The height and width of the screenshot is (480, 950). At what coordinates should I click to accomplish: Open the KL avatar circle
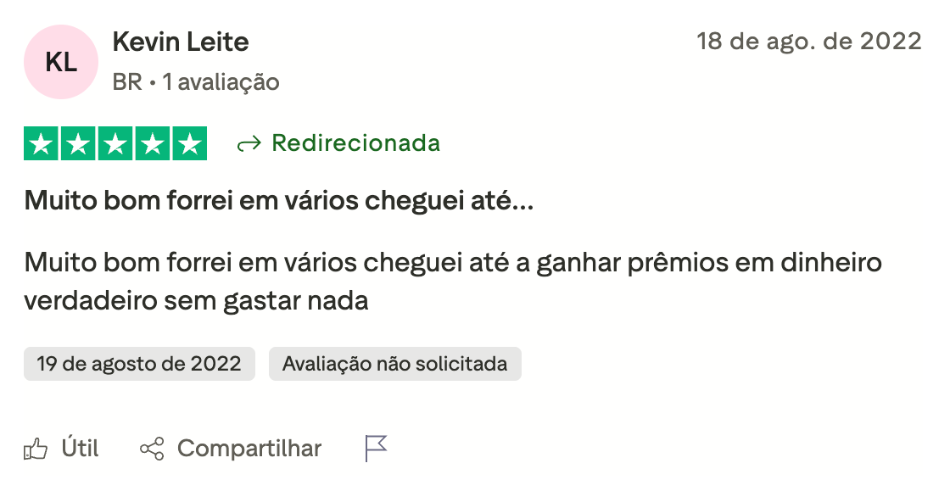[61, 62]
